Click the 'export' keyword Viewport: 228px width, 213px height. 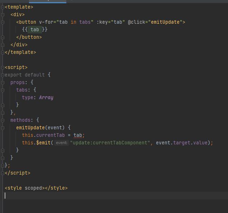[x=13, y=75]
